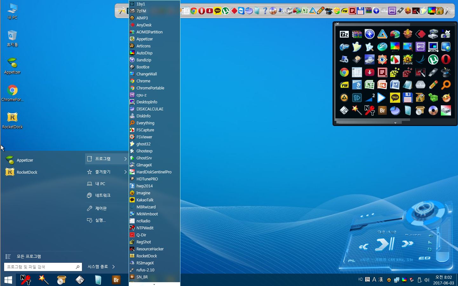Open ChromePor... shortcut on the desktop

pyautogui.click(x=12, y=93)
